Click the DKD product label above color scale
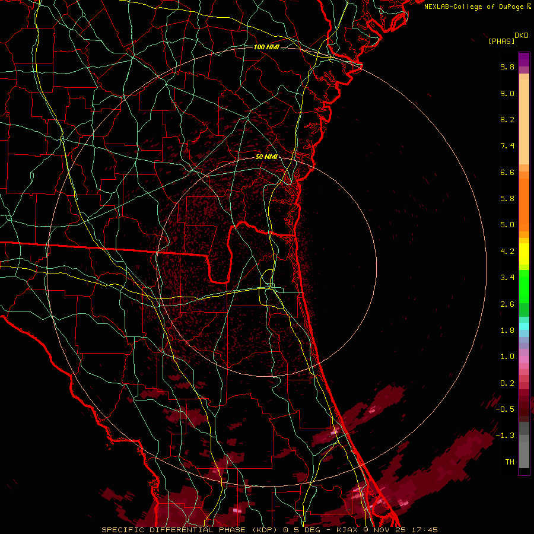The height and width of the screenshot is (534, 534). (522, 36)
